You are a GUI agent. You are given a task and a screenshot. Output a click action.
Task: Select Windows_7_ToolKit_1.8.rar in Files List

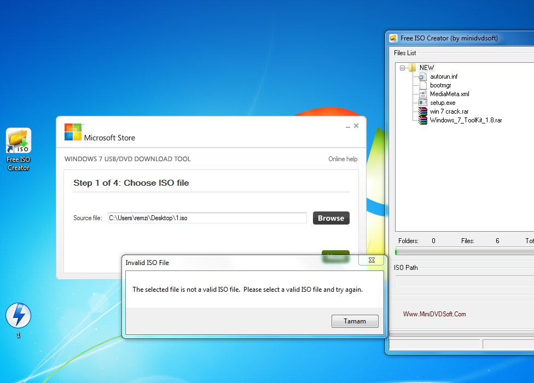point(466,120)
